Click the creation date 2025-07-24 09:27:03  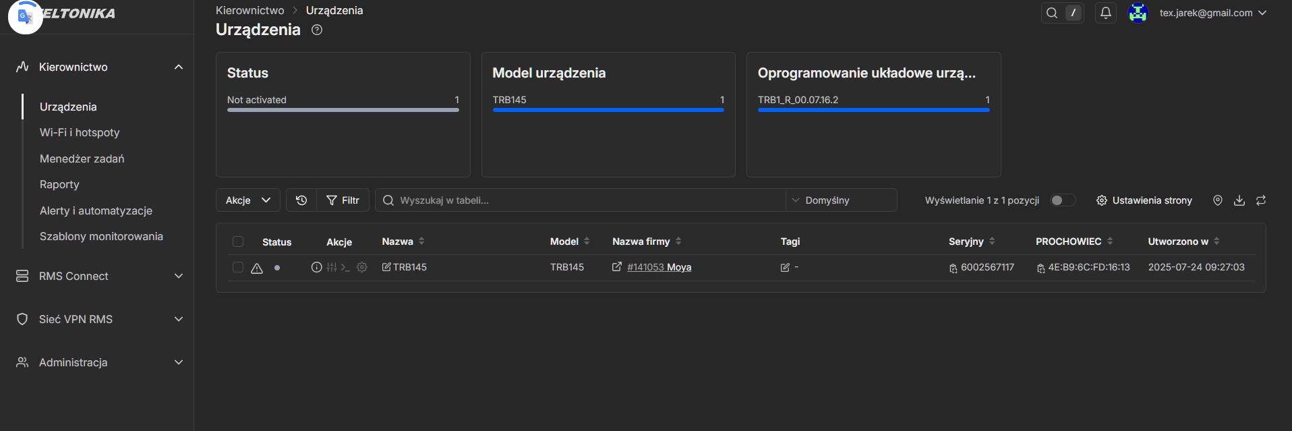1196,267
